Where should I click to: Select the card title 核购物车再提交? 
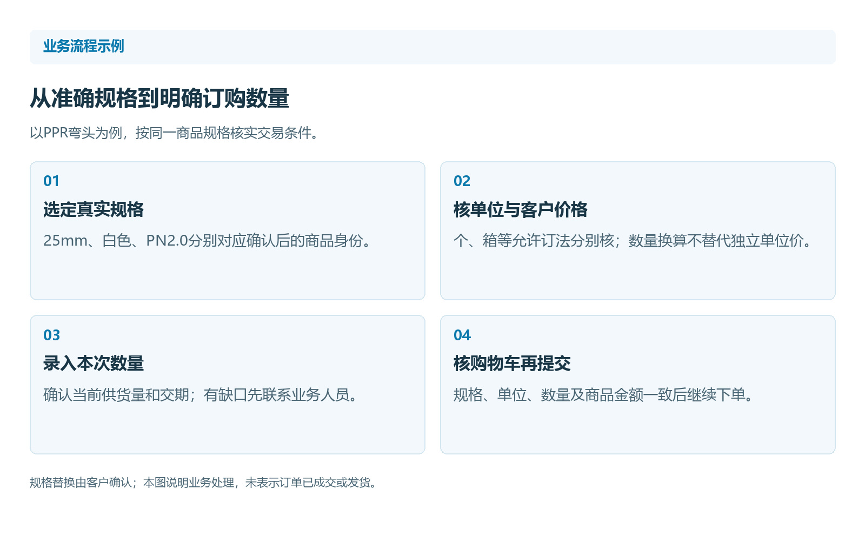512,364
